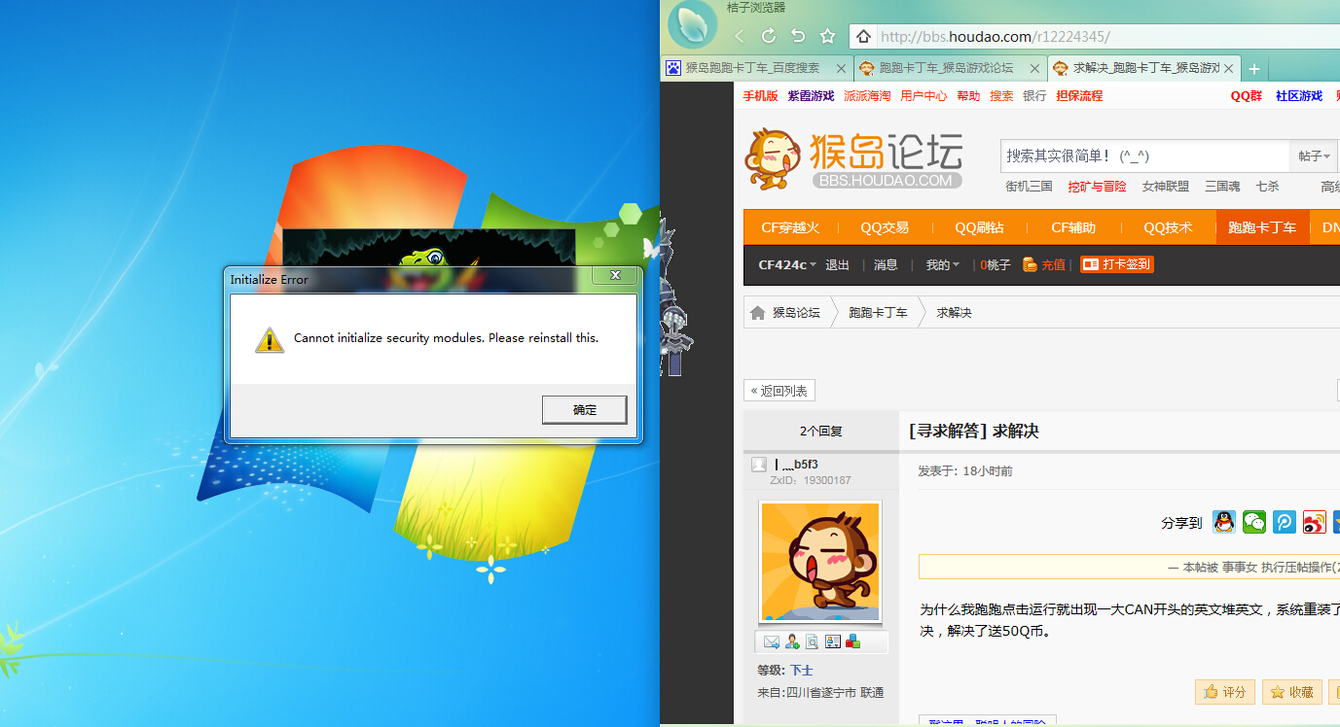Open the QQ刷钻 nav item
Image resolution: width=1340 pixels, height=727 pixels.
point(979,227)
